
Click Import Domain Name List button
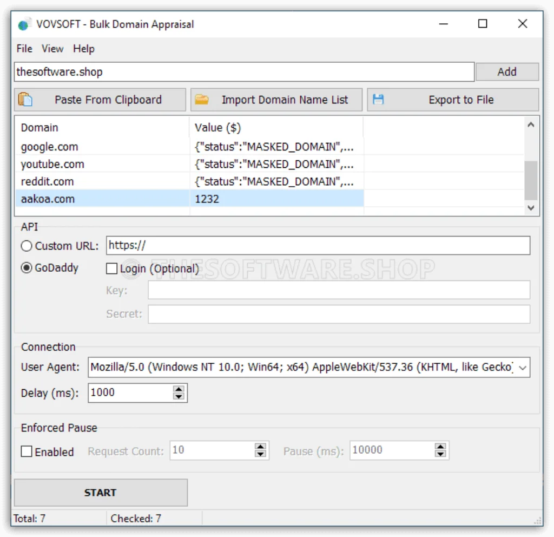[276, 100]
